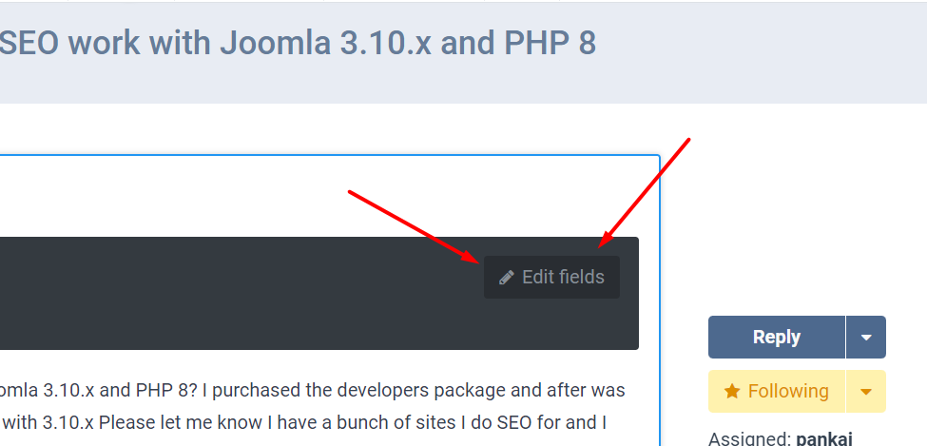The width and height of the screenshot is (927, 446).
Task: Click the thread title about SEO work
Action: [x=297, y=43]
